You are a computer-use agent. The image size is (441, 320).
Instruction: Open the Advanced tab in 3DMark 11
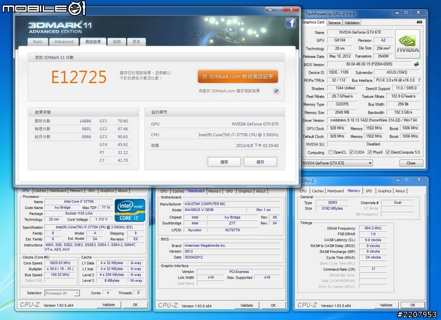pyautogui.click(x=64, y=41)
